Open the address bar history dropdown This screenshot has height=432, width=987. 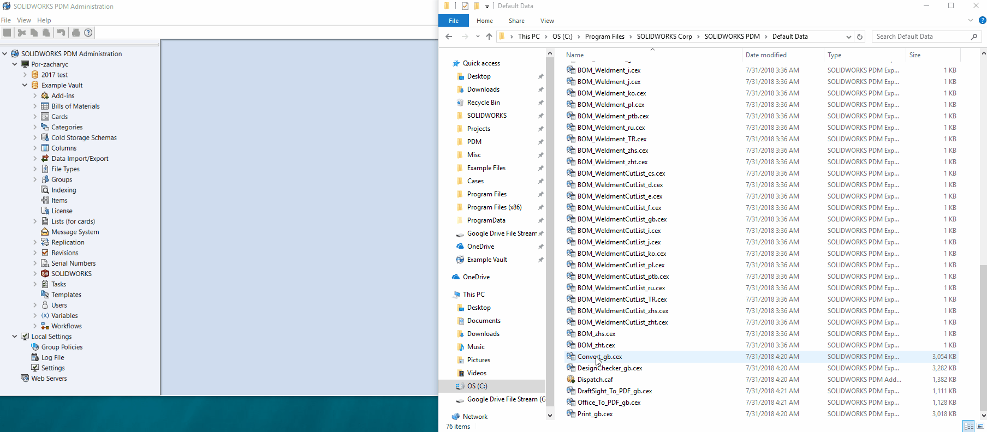pyautogui.click(x=848, y=37)
